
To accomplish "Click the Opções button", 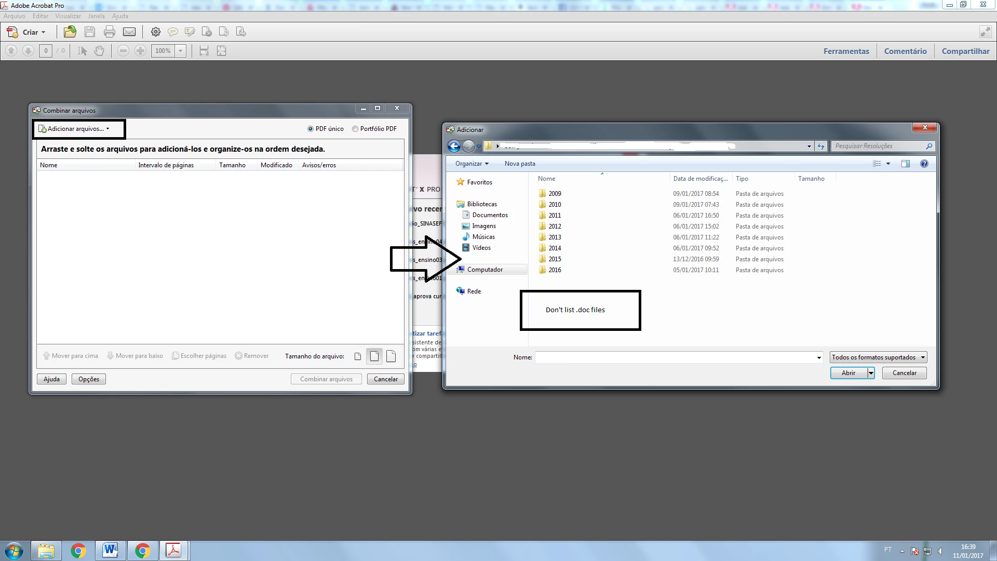I will 89,379.
